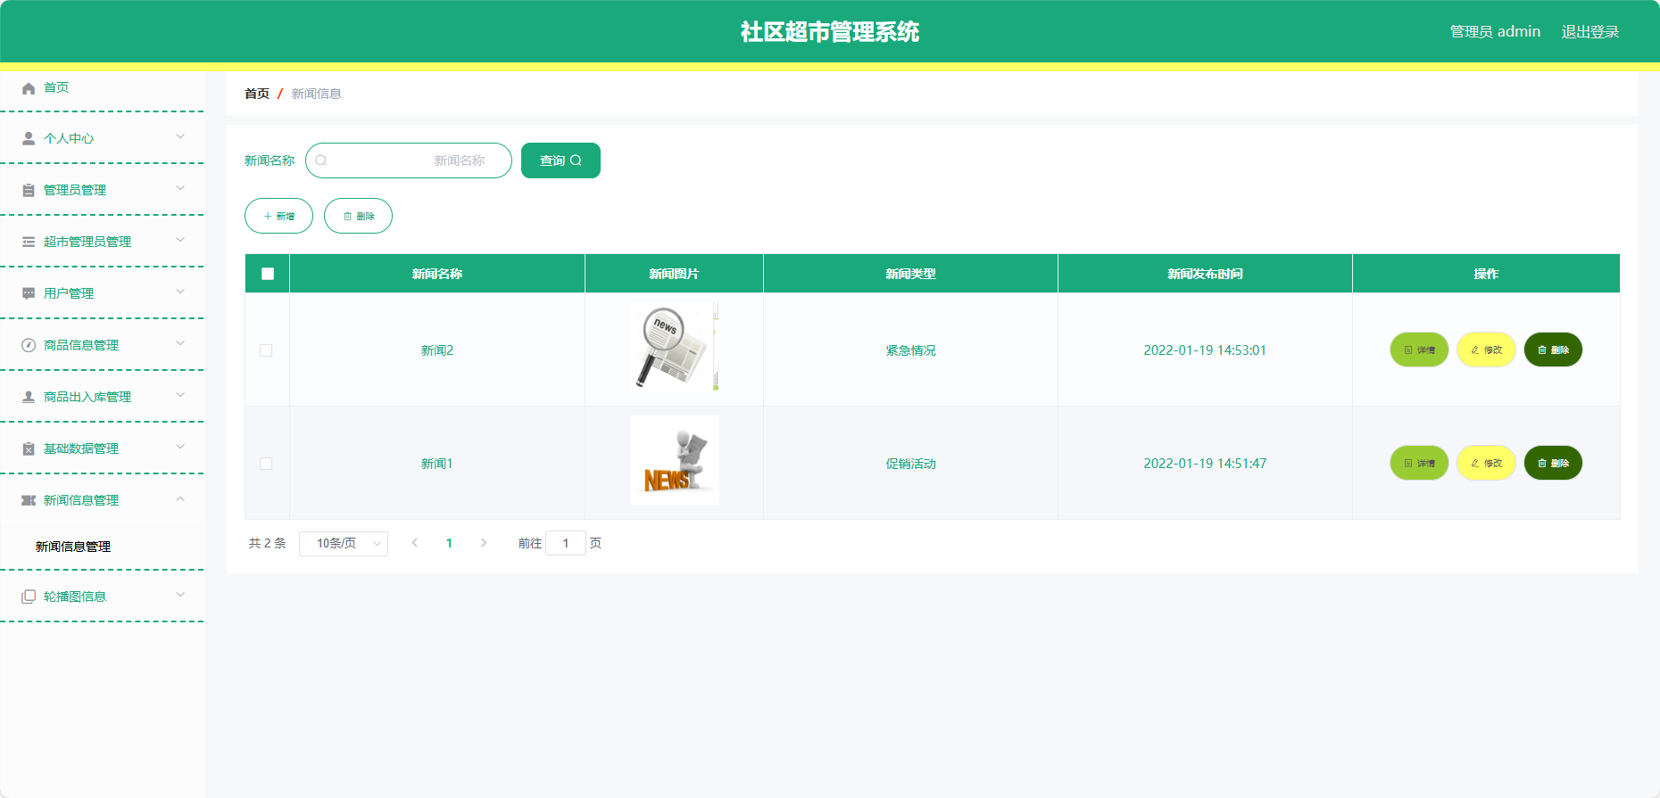This screenshot has width=1660, height=798.
Task: Expand the 商品信息管理 chevron
Action: tap(180, 343)
